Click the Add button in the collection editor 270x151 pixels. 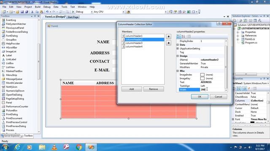coord(132,89)
